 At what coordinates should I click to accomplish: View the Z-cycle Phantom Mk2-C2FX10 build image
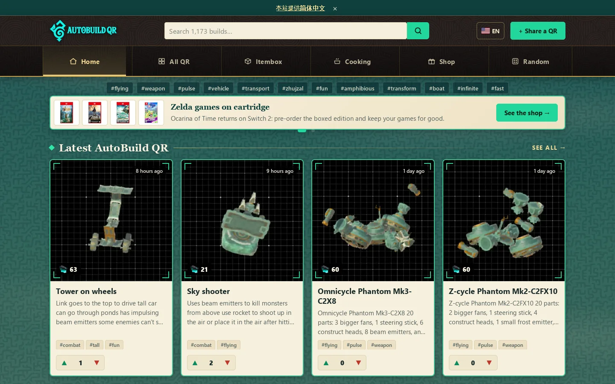(504, 221)
